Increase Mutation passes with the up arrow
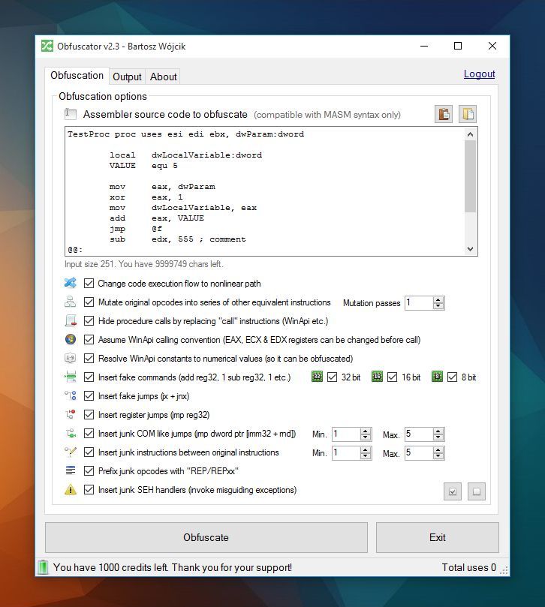545x607 pixels. (x=438, y=299)
